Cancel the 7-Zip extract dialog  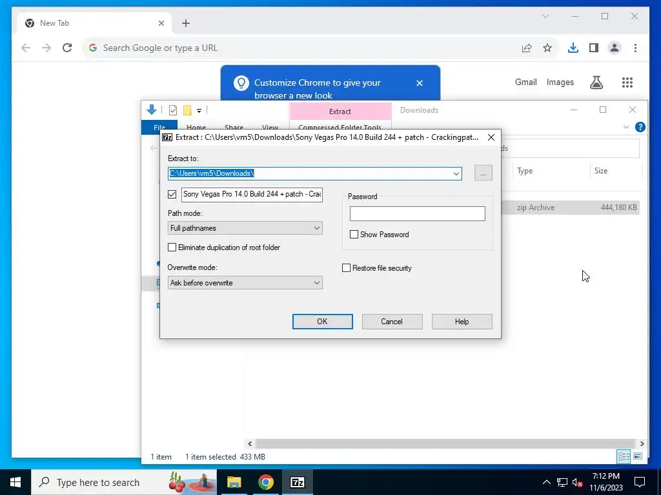pyautogui.click(x=392, y=322)
